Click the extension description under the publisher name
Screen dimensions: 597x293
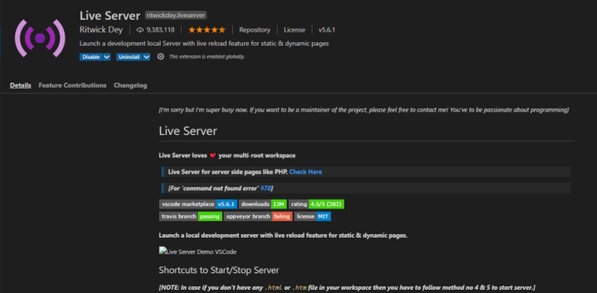[x=204, y=43]
